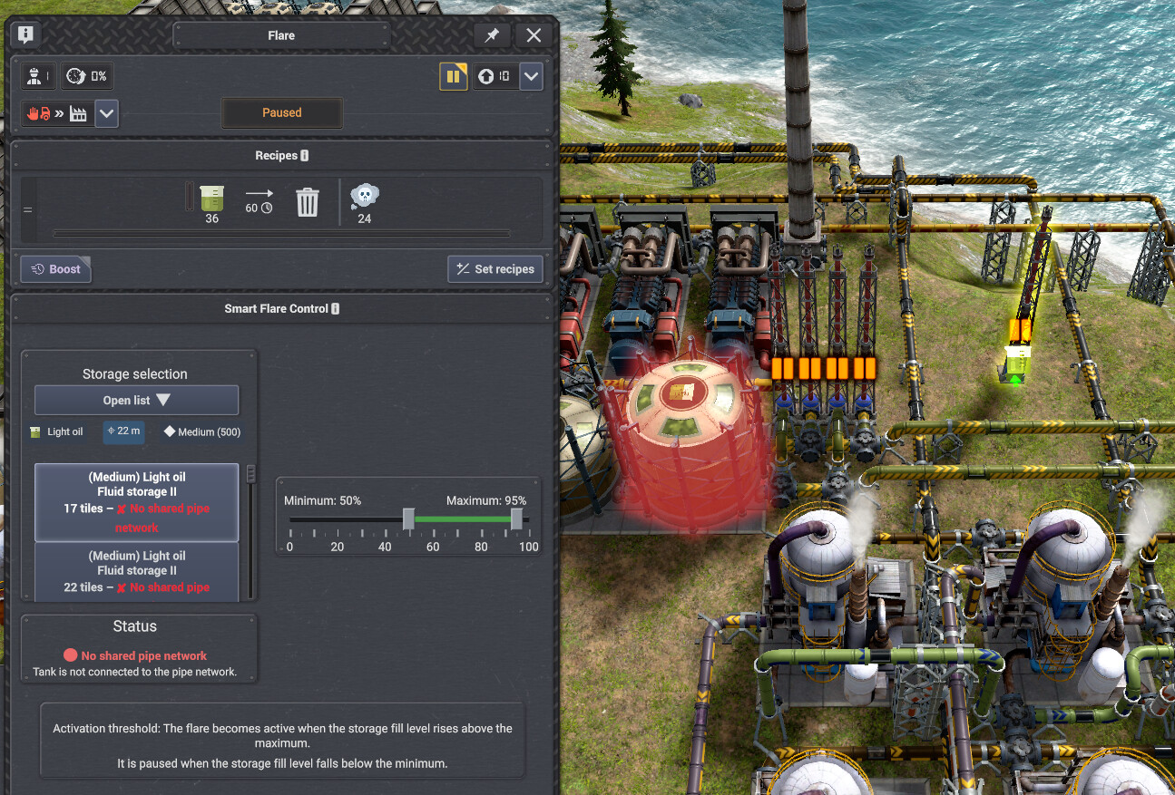Expand the priority dropdown arrow
1175x795 pixels.
531,76
